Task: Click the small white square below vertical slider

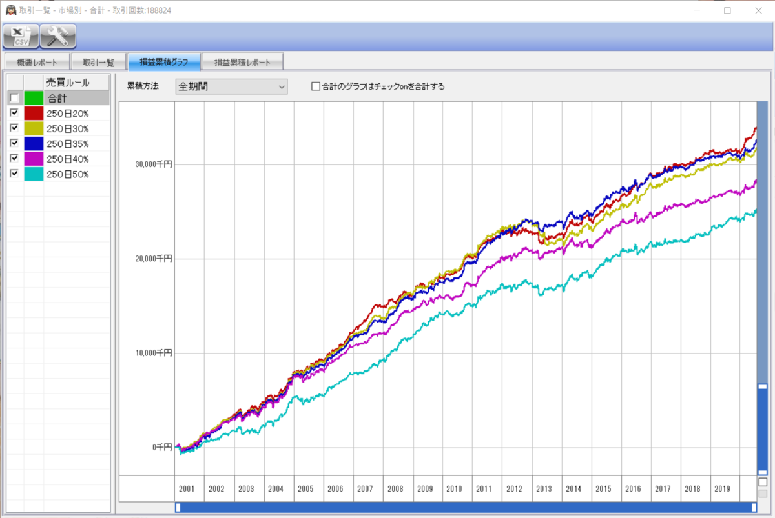Action: [763, 482]
